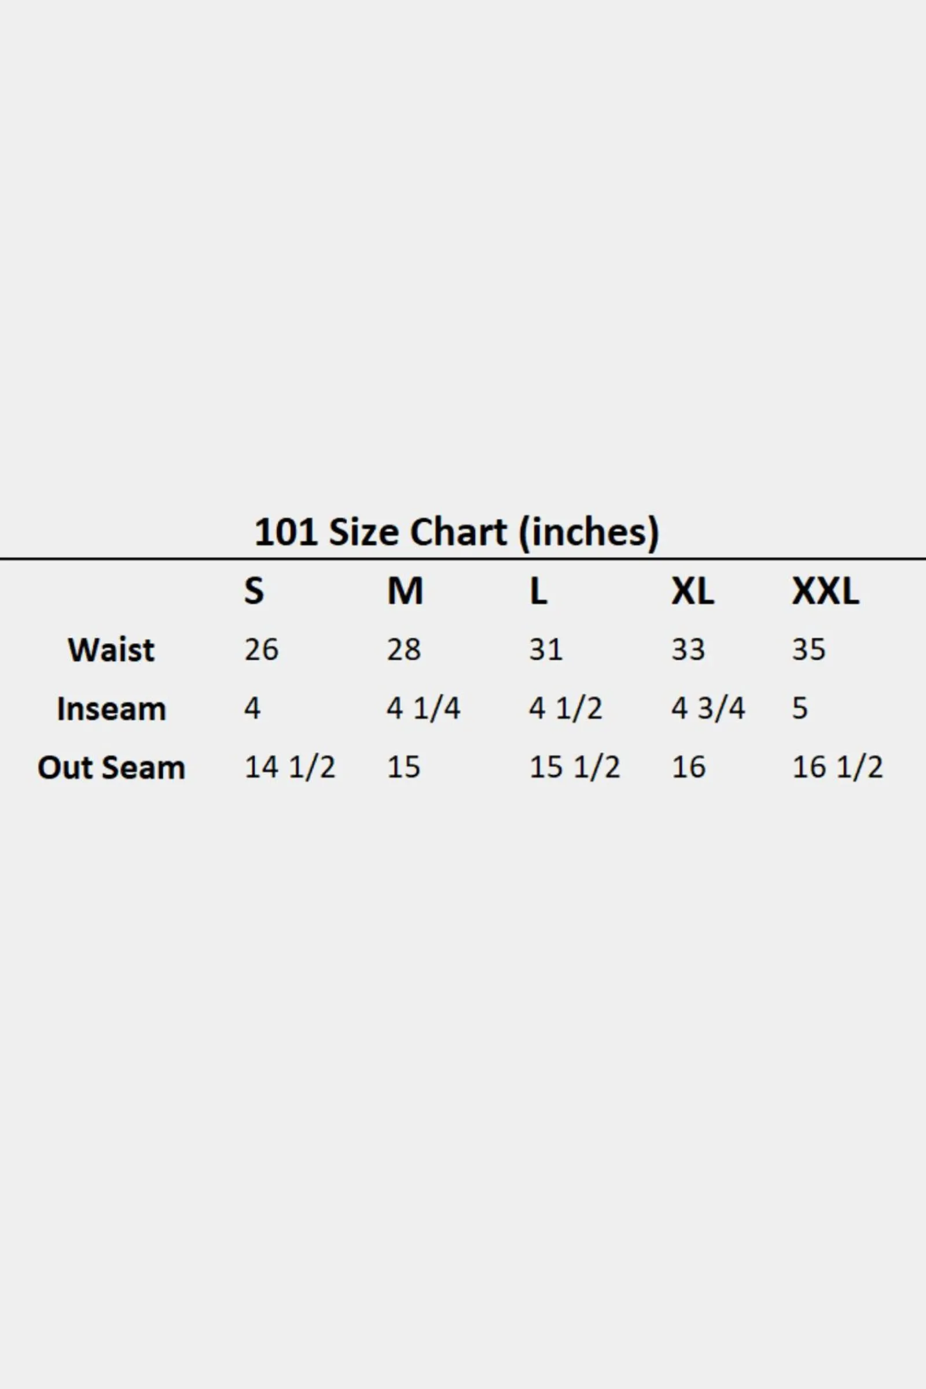This screenshot has height=1389, width=926.
Task: Click waist value 26 for size S
Action: click(261, 649)
